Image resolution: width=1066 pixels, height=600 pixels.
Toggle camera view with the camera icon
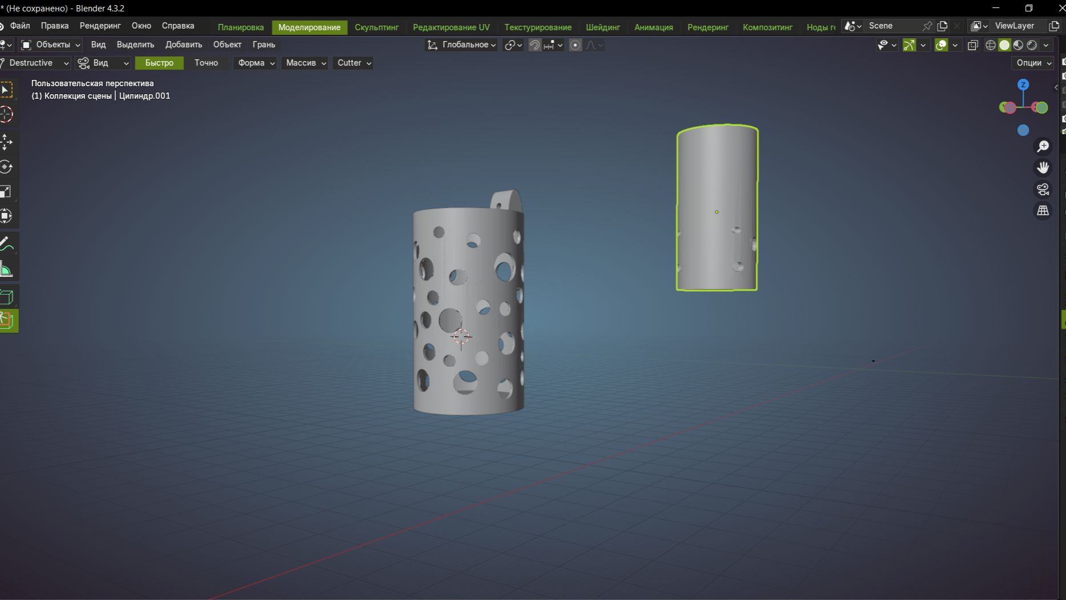click(x=1043, y=190)
